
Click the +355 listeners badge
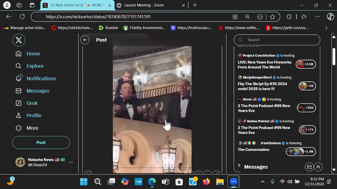306,108
